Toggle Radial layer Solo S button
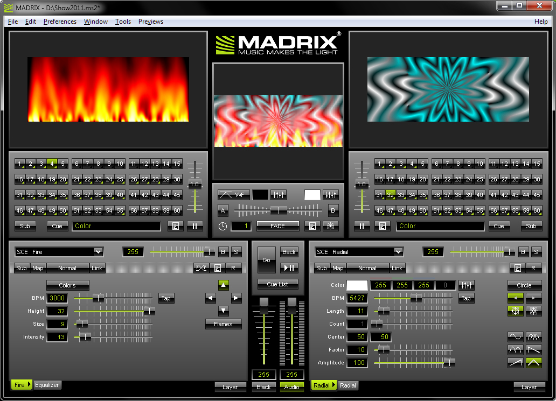 click(536, 252)
